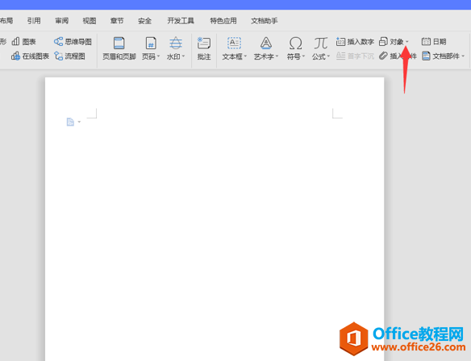Insert the 日期 date
Screen dimensions: 471x361
click(x=434, y=41)
